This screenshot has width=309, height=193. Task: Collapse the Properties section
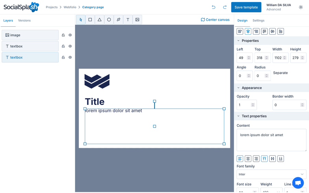pos(238,41)
